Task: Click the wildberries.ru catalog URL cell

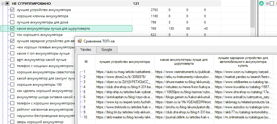Action: pos(243,82)
